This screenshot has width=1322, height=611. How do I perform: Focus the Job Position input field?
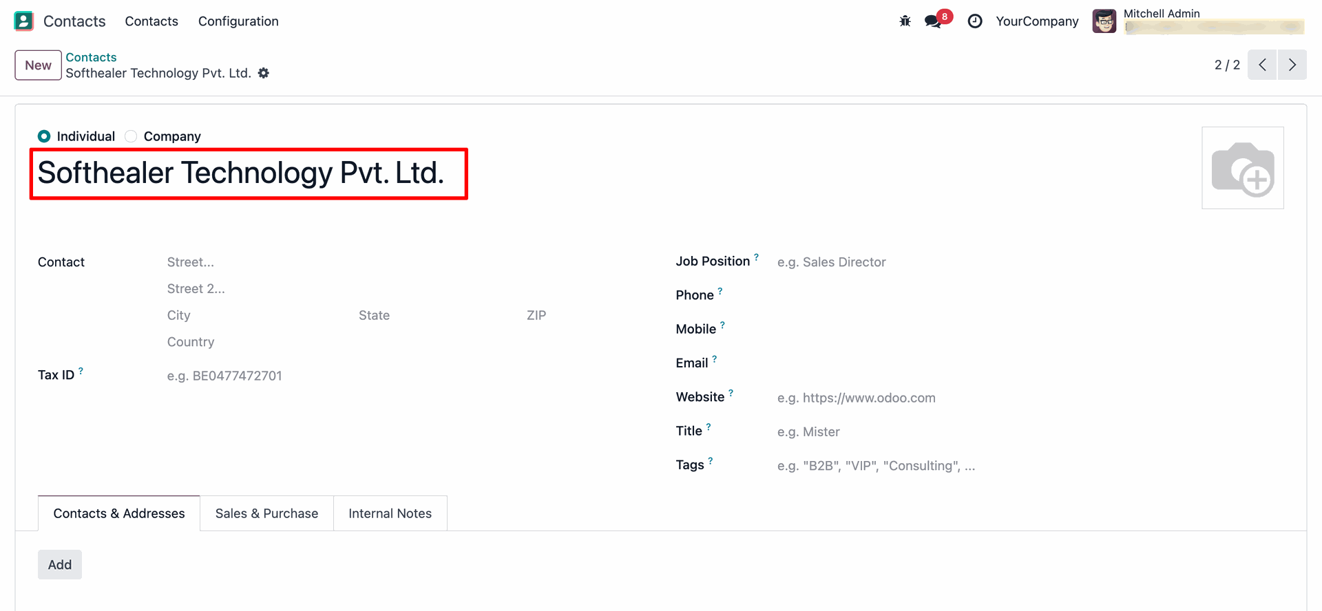tap(1030, 262)
